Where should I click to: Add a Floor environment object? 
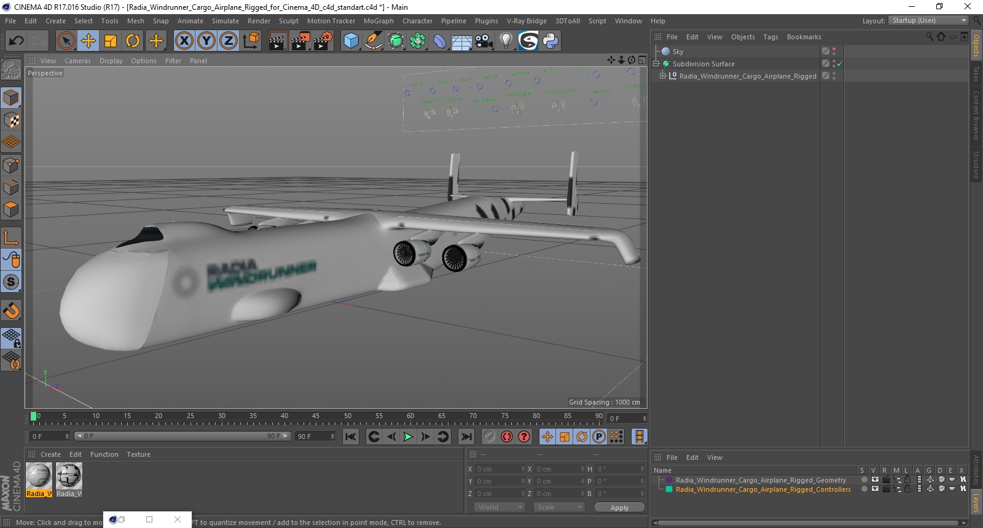point(462,42)
